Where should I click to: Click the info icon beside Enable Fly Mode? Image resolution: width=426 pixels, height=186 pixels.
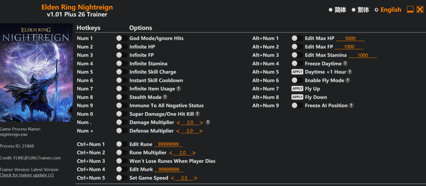(x=347, y=80)
